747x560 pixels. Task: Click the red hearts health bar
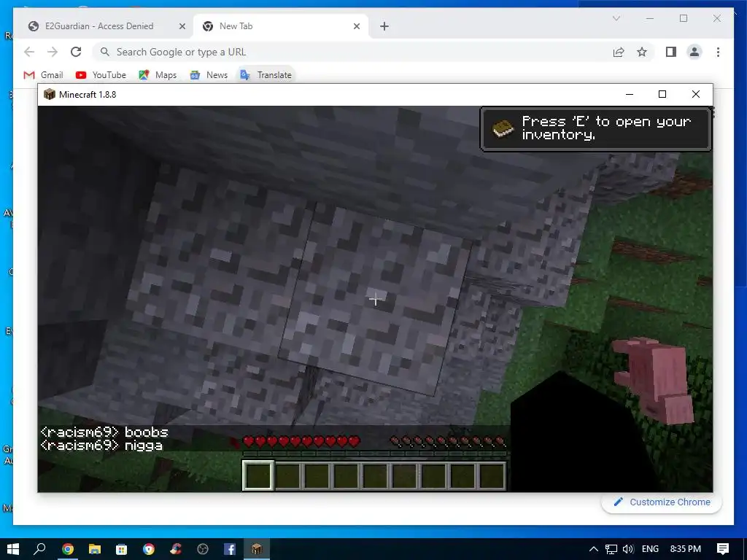coord(301,442)
